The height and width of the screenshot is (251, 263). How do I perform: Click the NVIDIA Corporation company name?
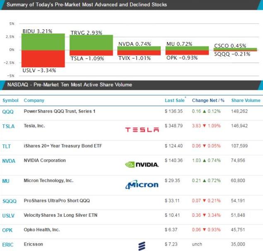point(45,160)
